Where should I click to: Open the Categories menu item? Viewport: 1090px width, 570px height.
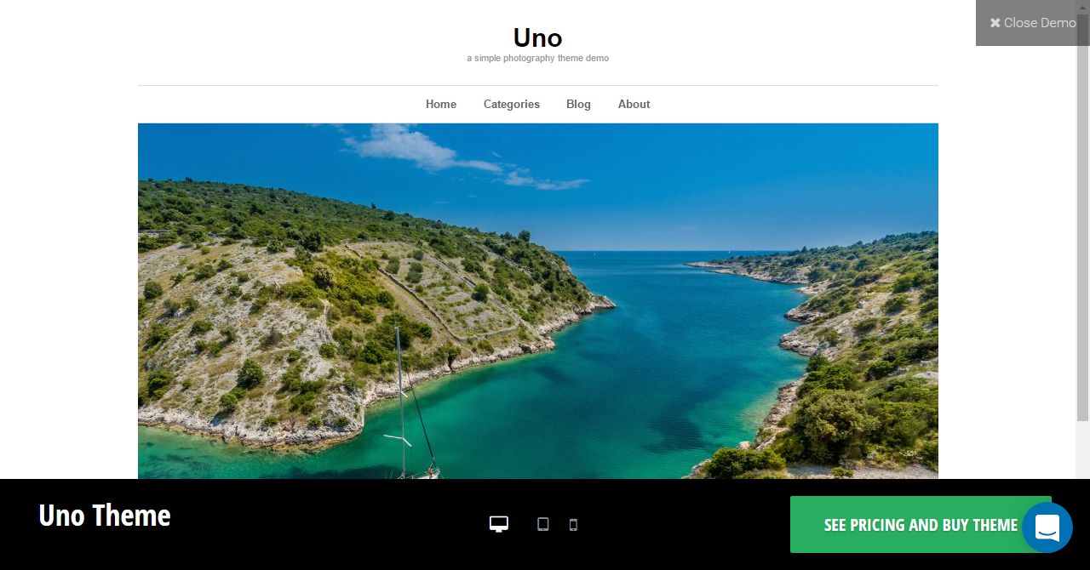click(512, 104)
